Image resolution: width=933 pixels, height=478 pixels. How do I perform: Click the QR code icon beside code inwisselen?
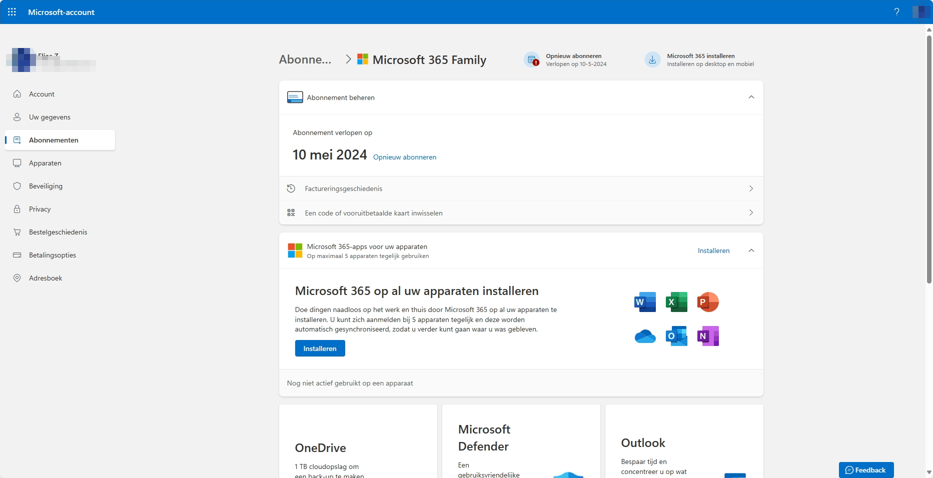(291, 212)
